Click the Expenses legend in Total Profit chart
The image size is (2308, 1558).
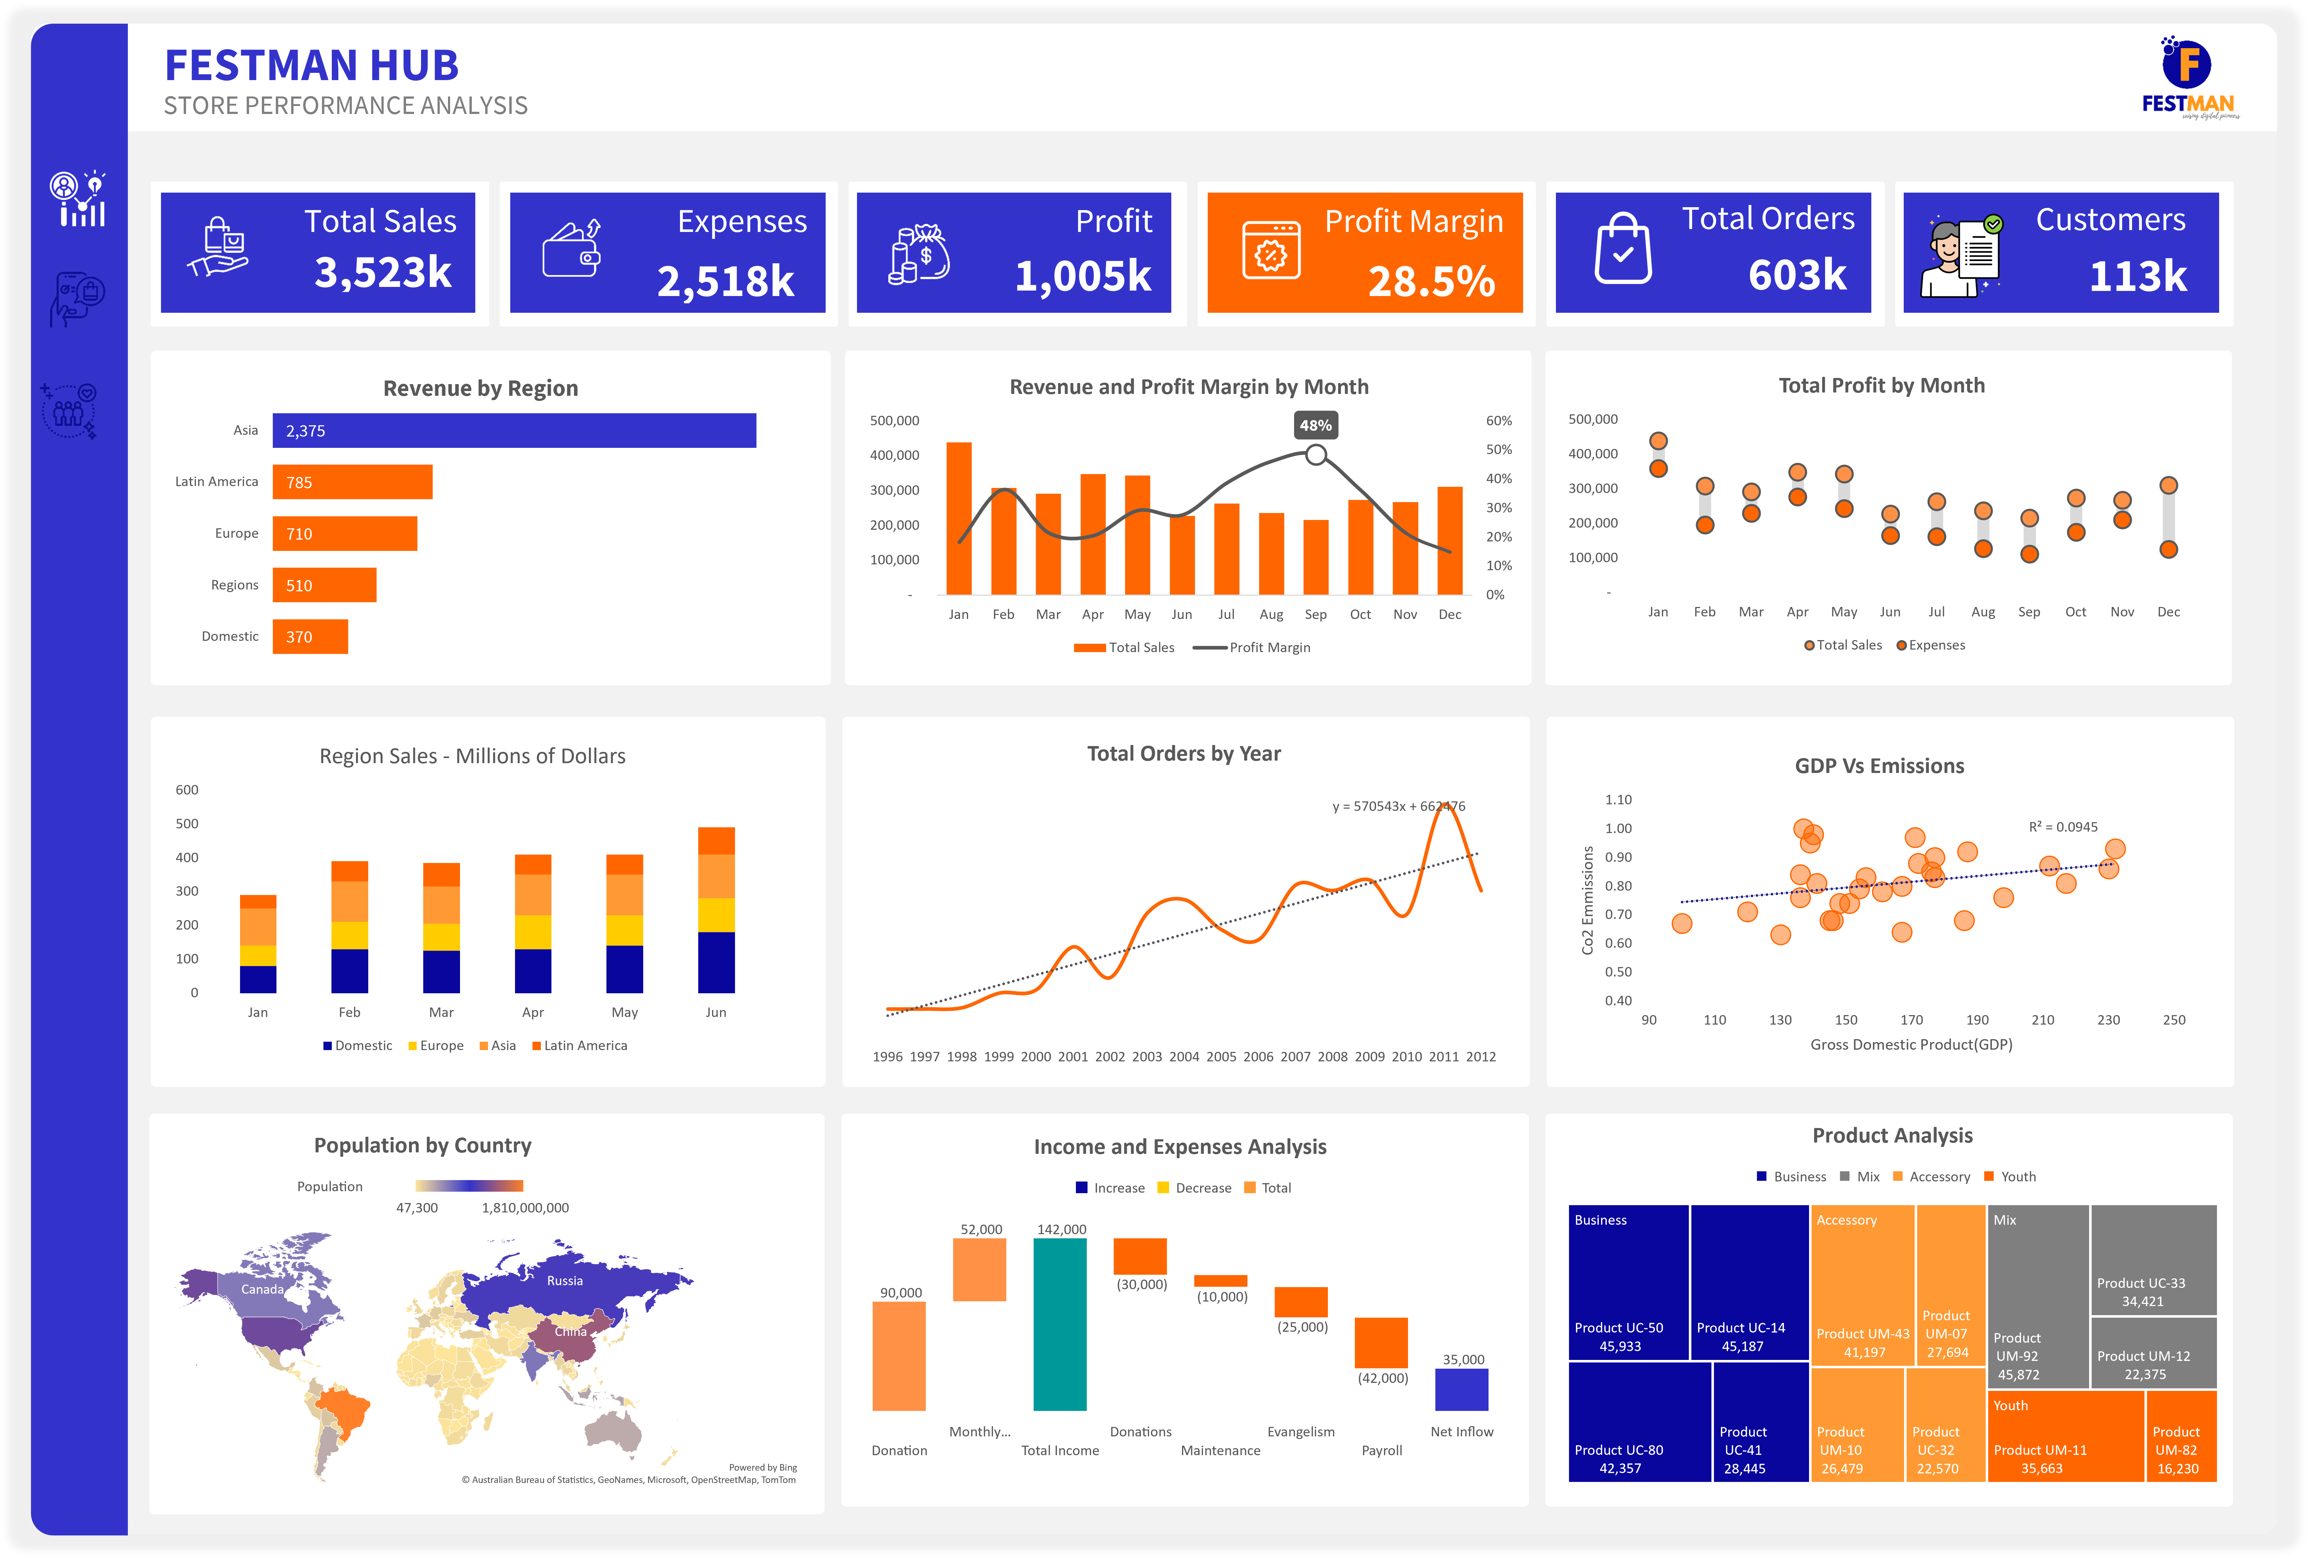coord(1931,646)
